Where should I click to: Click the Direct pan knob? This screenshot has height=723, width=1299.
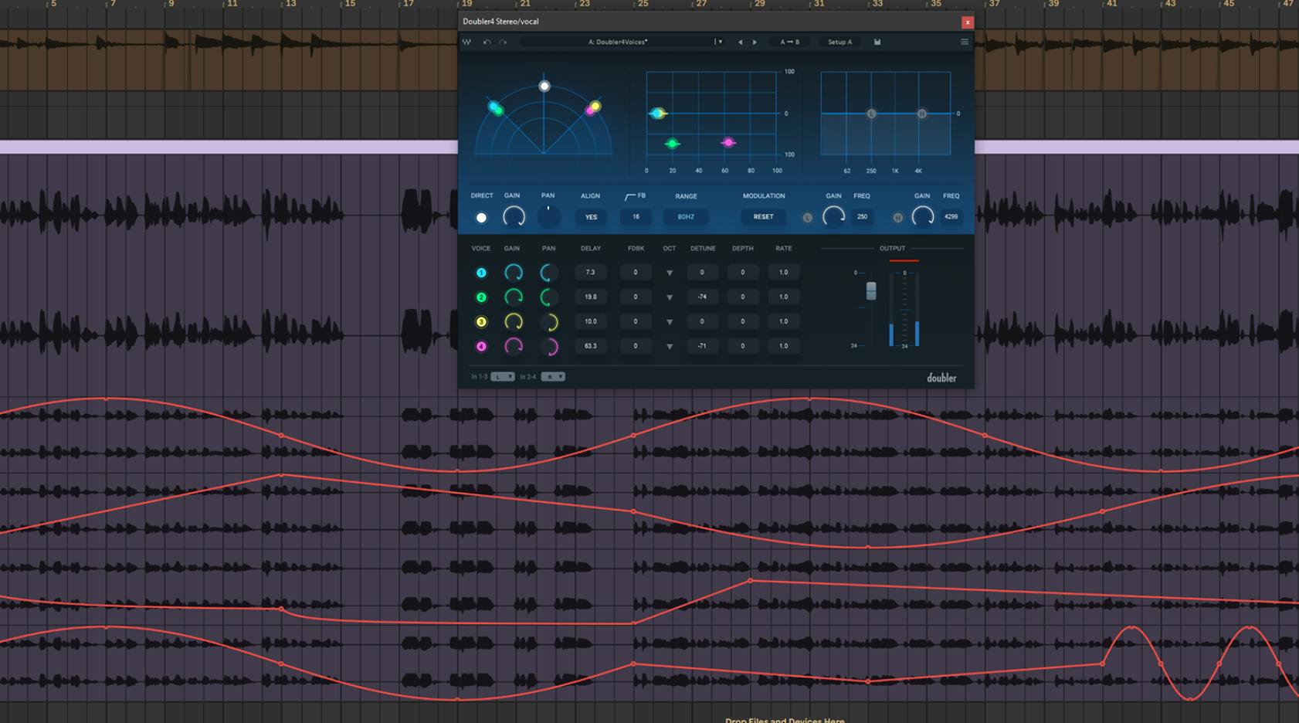coord(548,217)
